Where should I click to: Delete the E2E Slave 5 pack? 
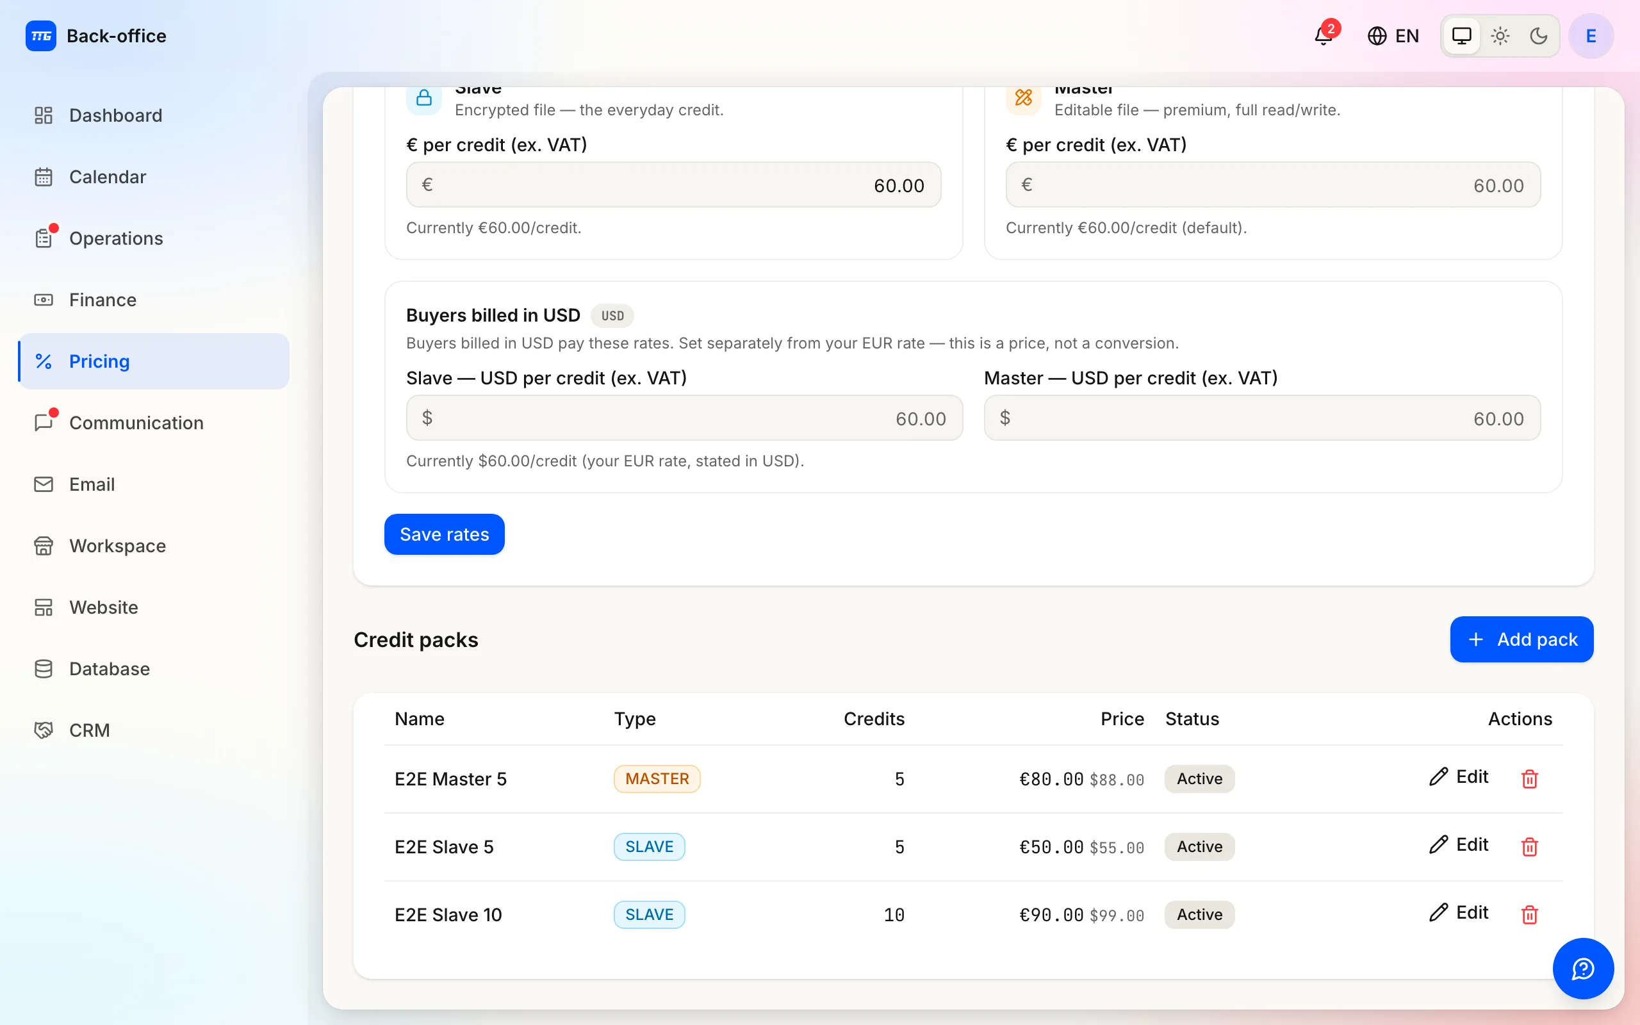coord(1530,847)
